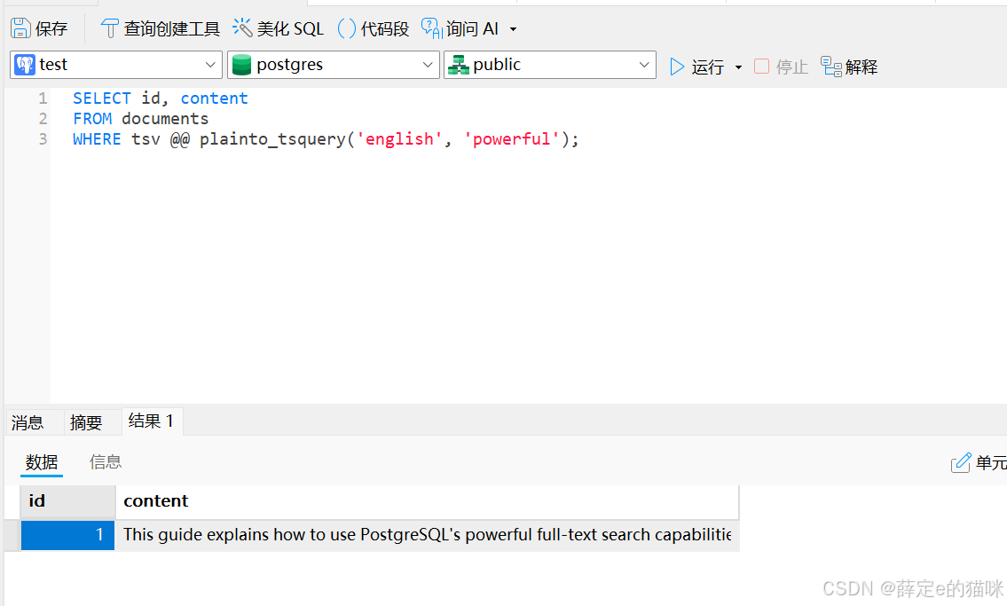Click the FROM documents line in the editor
1007x606 pixels.
[x=141, y=119]
